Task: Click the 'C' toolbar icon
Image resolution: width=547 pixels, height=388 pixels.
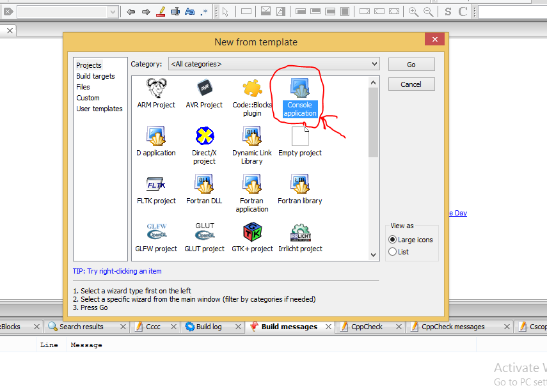Action: pyautogui.click(x=463, y=12)
